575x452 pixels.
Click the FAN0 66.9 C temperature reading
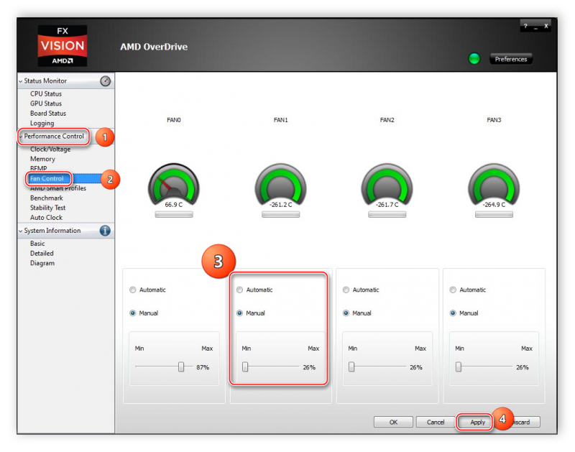coord(174,205)
